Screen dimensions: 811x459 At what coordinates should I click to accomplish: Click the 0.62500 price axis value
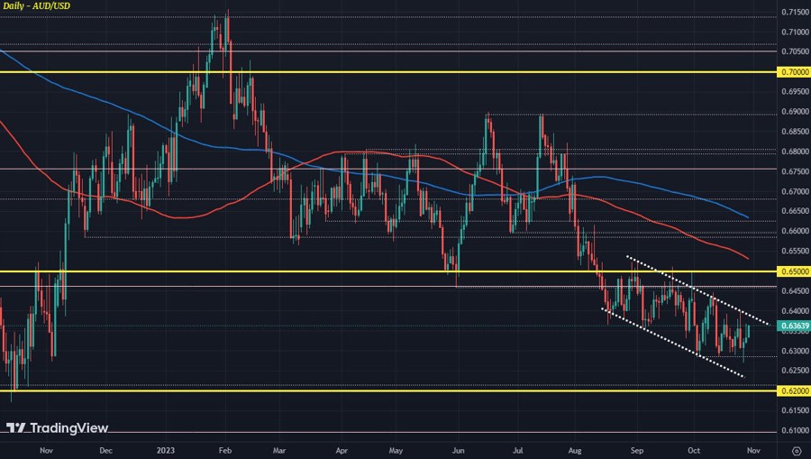point(796,371)
